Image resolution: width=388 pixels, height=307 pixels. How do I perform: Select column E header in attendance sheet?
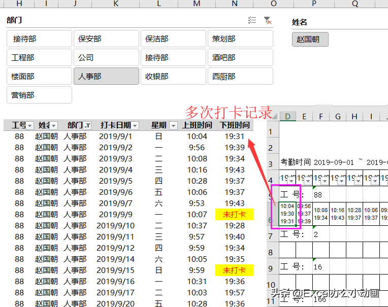pos(304,116)
